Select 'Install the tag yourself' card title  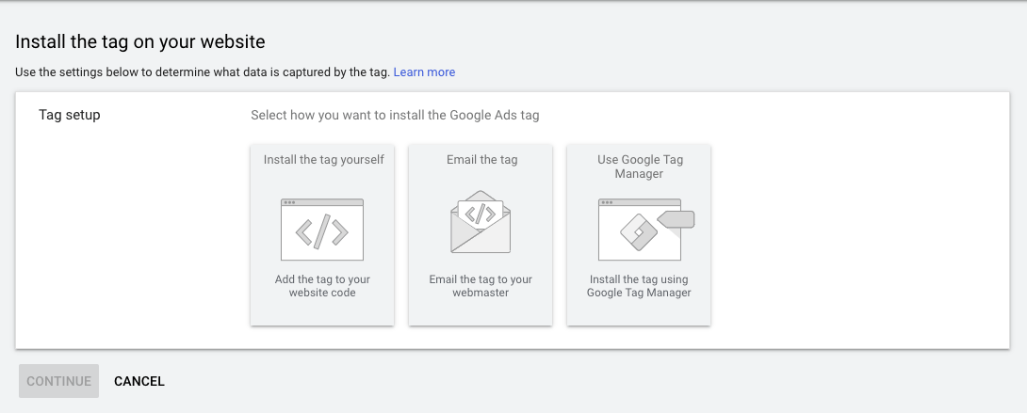[323, 159]
